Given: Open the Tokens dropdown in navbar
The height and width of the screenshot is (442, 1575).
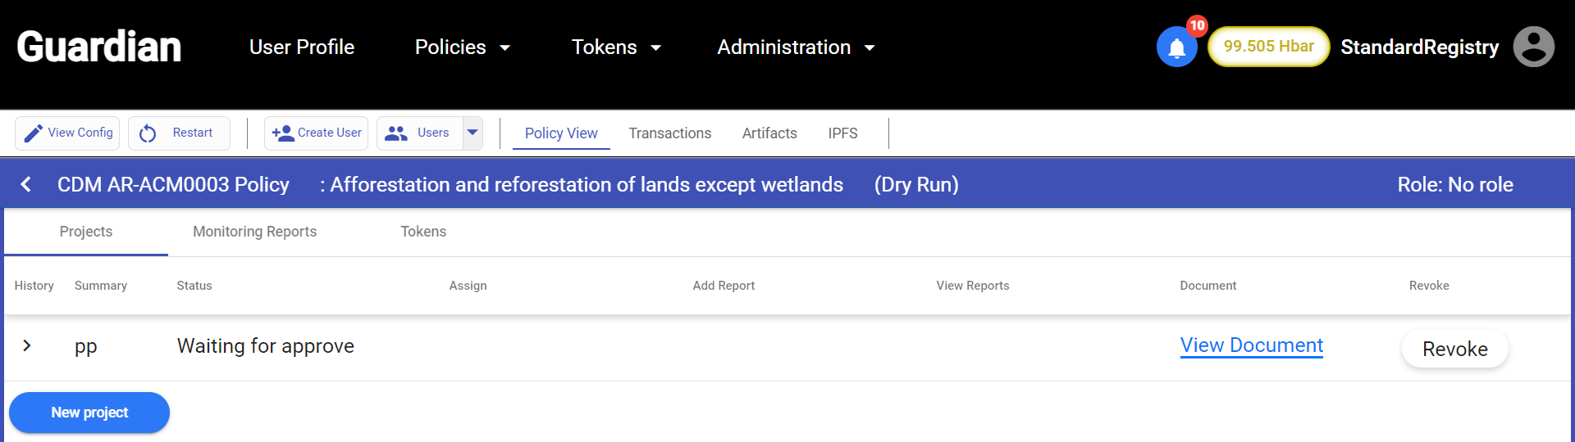Looking at the screenshot, I should click(x=616, y=47).
